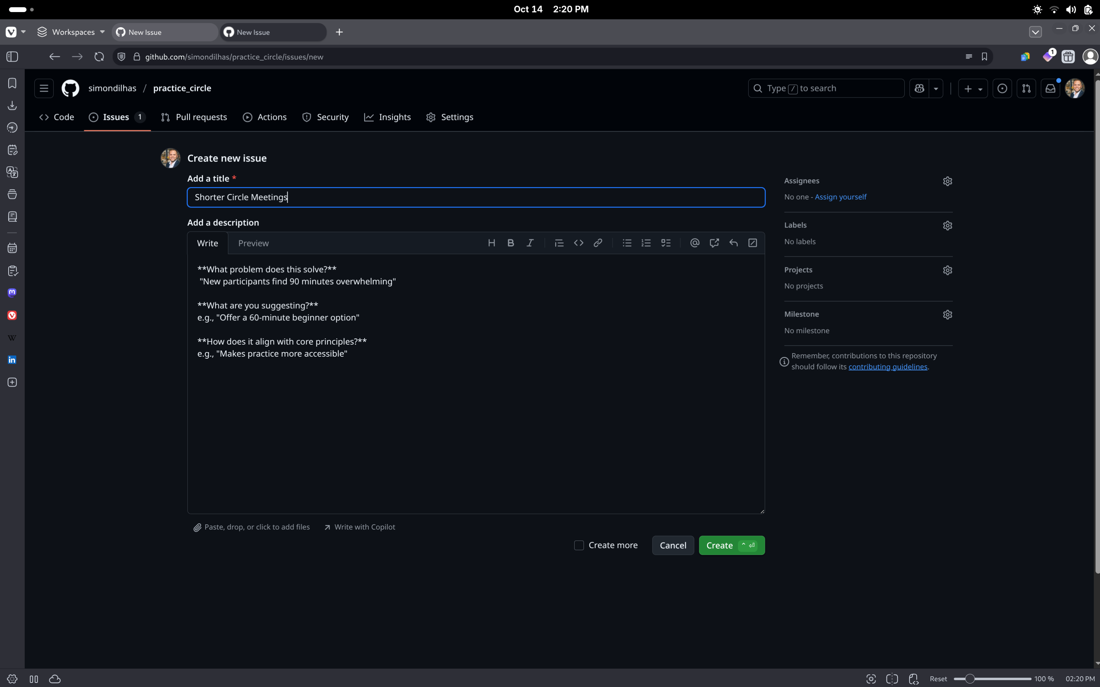Open the Assignees gear icon
The width and height of the screenshot is (1100, 687).
click(x=947, y=181)
